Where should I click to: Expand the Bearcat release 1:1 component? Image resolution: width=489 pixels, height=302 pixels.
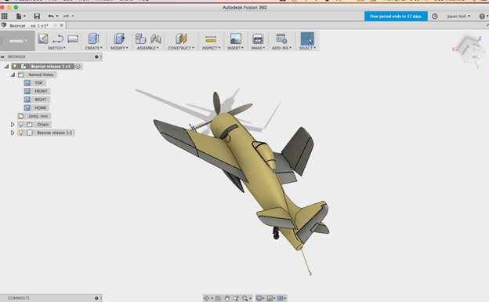click(x=13, y=133)
